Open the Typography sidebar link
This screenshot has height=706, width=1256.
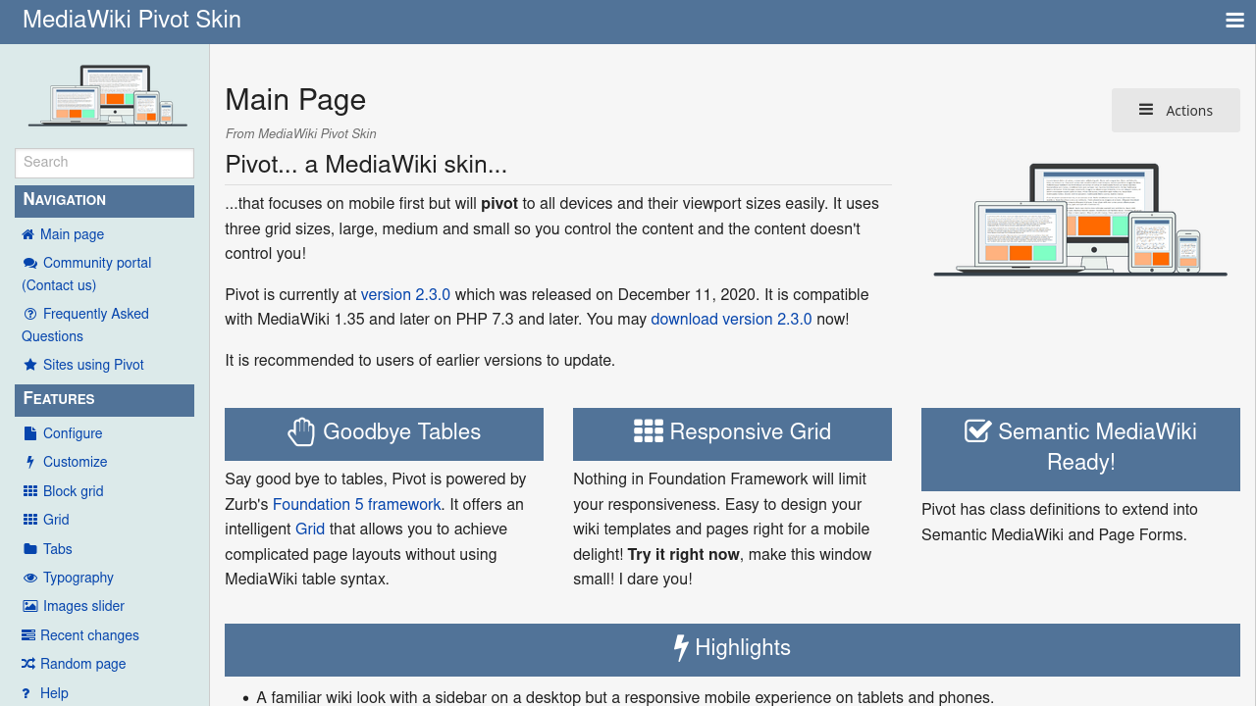[x=78, y=578]
